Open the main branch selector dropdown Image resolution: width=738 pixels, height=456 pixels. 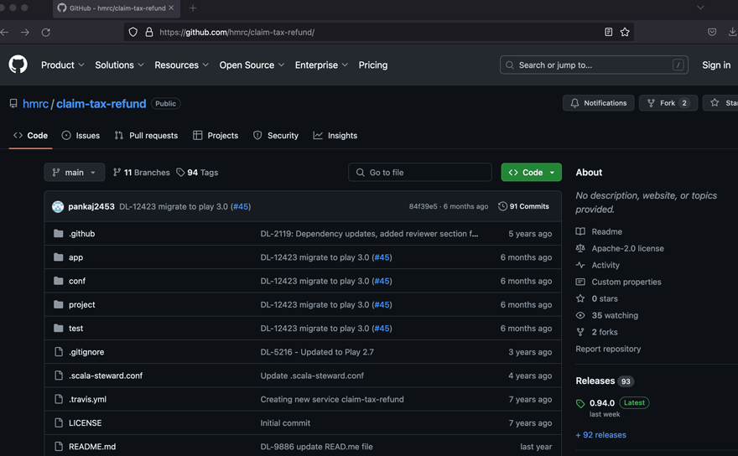(75, 172)
